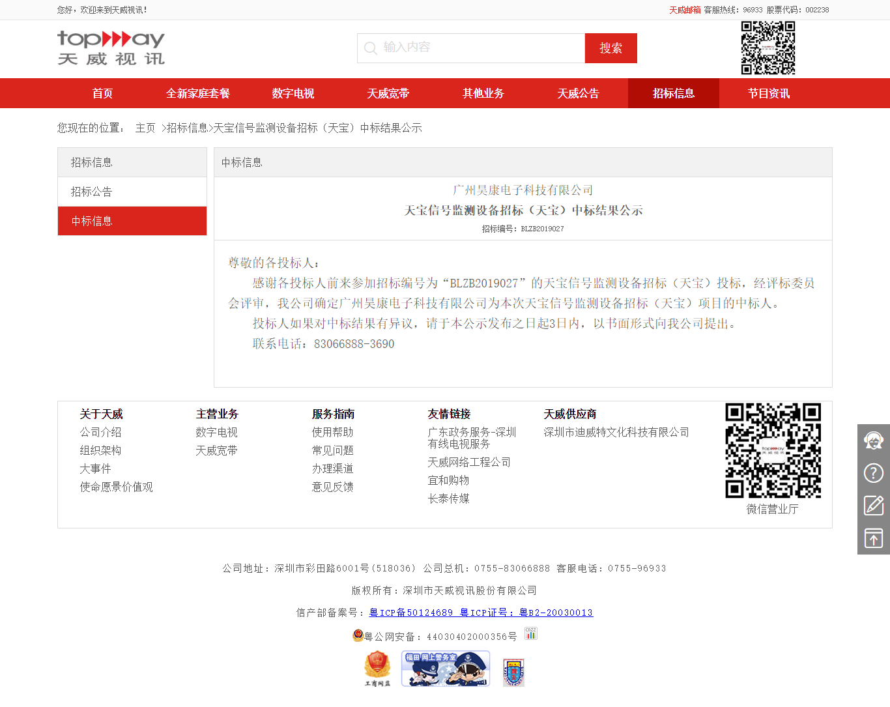Open the 其他业务 navigation menu
This screenshot has height=707, width=890.
tap(483, 93)
